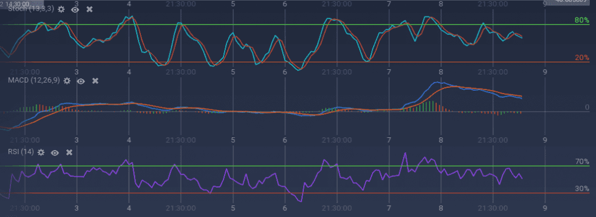The image size is (596, 217).
Task: Click the MACD zero level label
Action: click(x=587, y=108)
